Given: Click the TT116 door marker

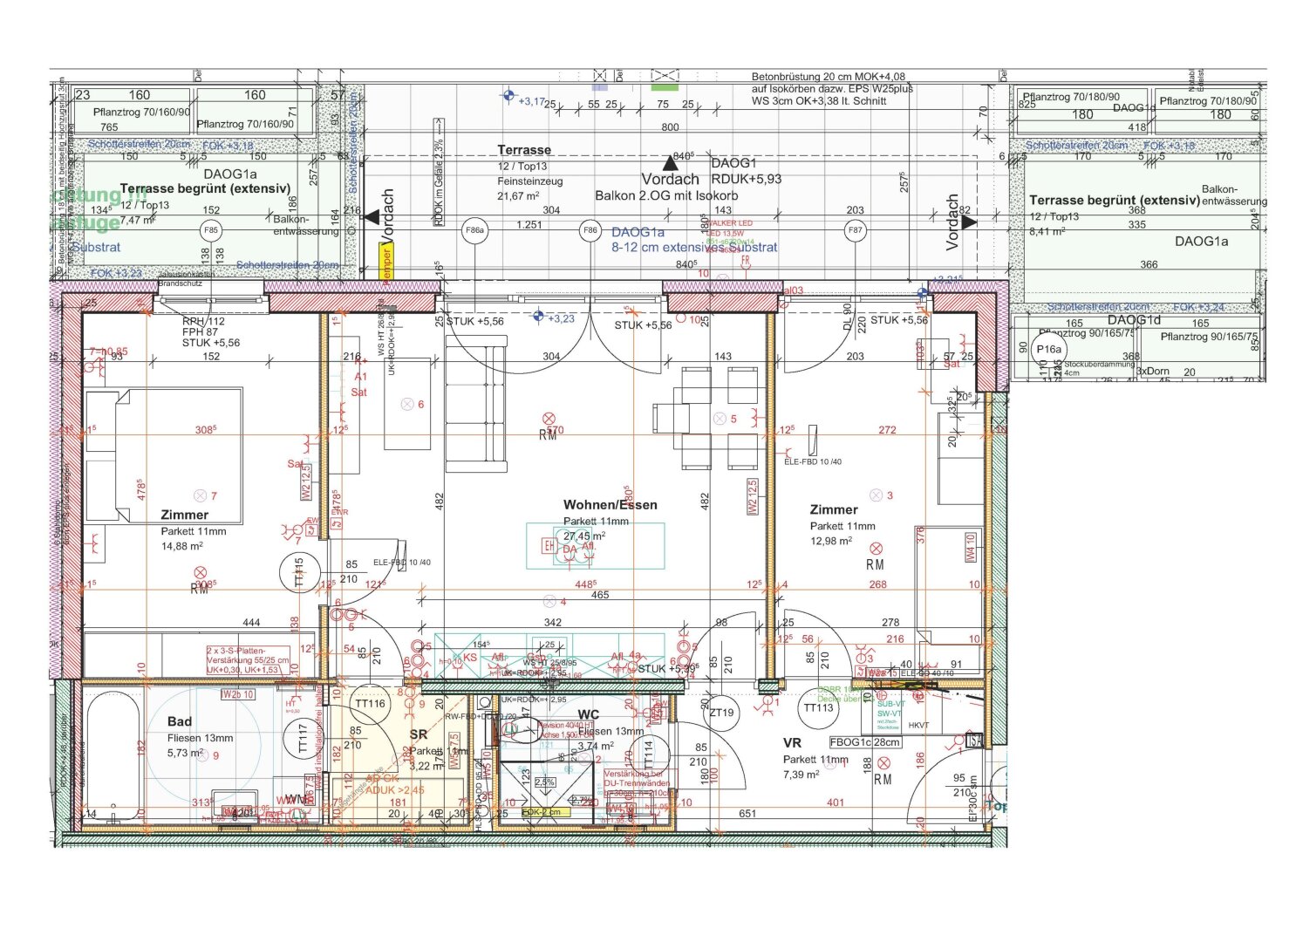Looking at the screenshot, I should [370, 703].
